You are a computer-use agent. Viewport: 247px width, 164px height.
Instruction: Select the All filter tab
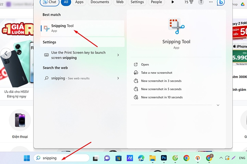(x=66, y=2)
